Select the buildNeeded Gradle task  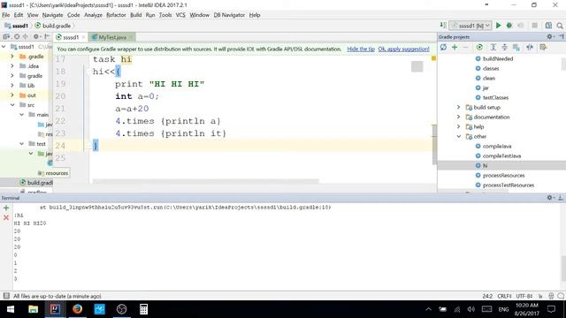(498, 58)
